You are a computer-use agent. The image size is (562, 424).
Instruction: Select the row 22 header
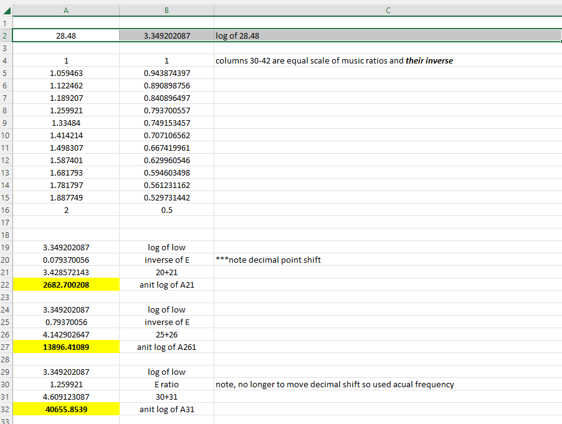(x=6, y=285)
